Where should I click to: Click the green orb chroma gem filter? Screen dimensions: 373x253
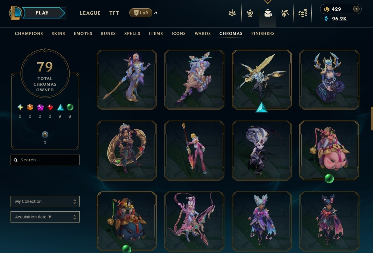coord(70,107)
